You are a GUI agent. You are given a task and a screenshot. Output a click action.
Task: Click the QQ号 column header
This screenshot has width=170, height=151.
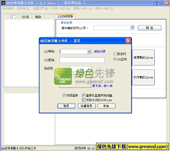pyautogui.click(x=25, y=17)
